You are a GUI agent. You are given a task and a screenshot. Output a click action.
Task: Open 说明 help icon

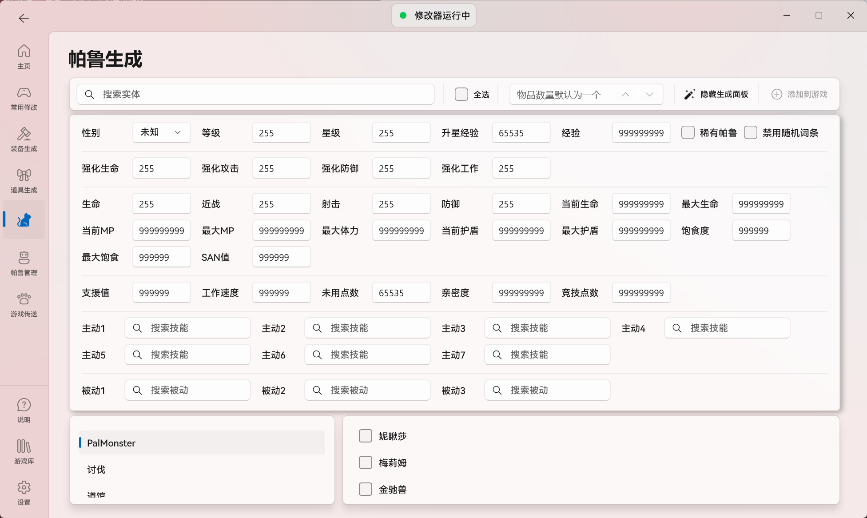[24, 410]
